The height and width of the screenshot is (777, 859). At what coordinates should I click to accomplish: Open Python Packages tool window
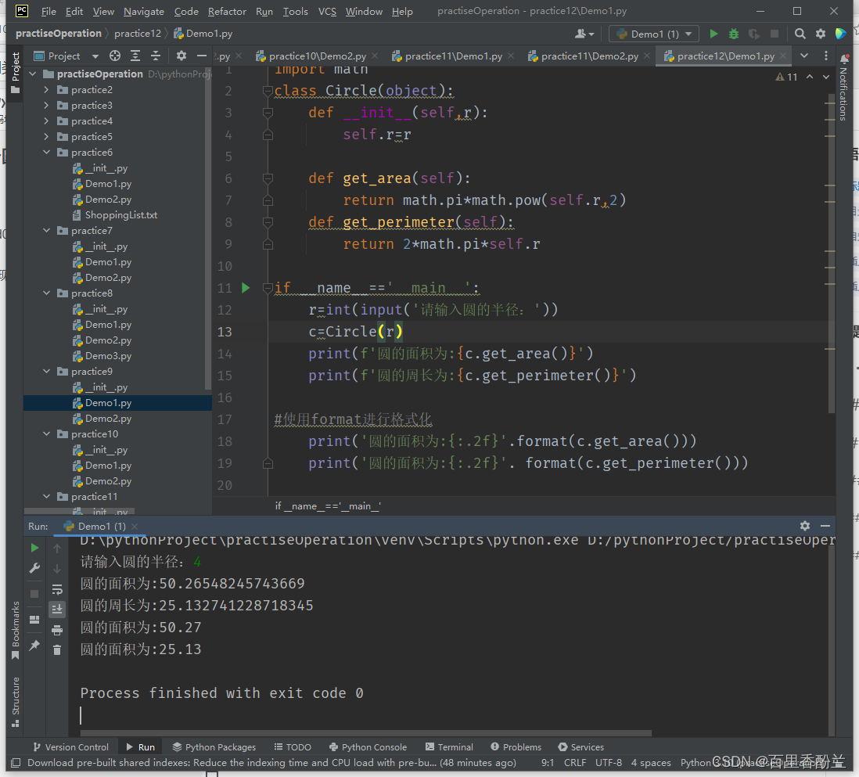pyautogui.click(x=214, y=746)
